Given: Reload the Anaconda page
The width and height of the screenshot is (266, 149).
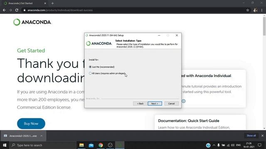Looking at the screenshot, I should (17, 10).
